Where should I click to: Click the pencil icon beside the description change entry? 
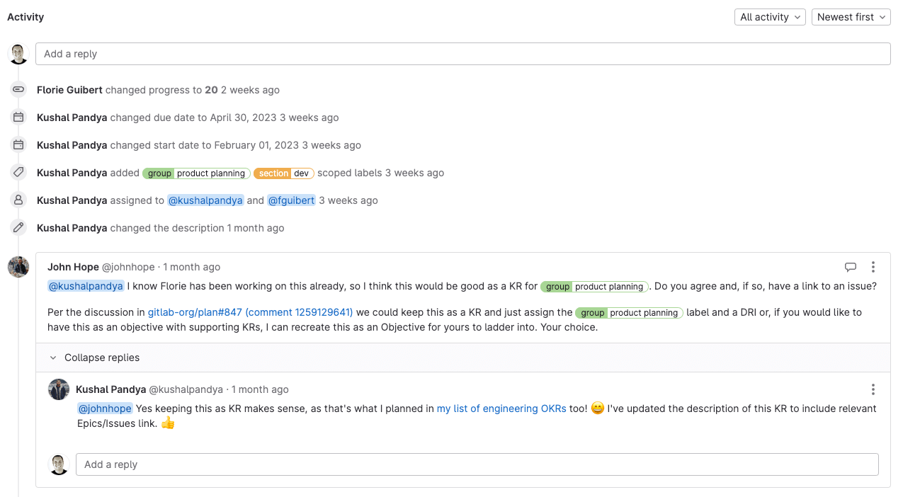18,227
